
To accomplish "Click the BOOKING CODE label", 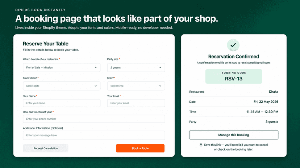I will 234,73.
